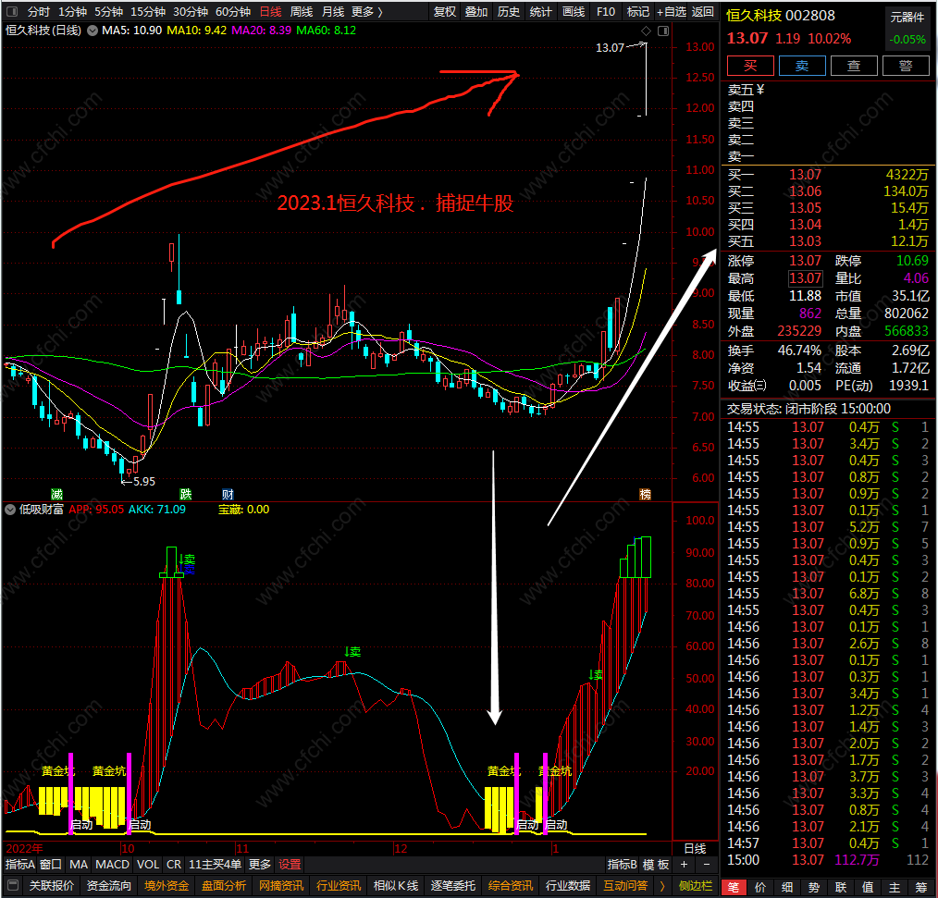Open the 复权 adjustment option

444,11
